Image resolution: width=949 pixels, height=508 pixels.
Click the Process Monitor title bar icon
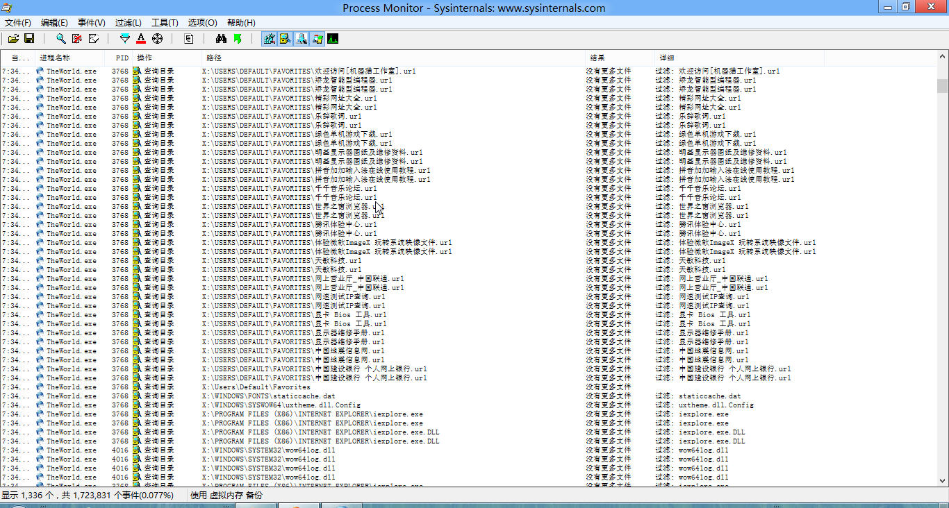click(7, 8)
